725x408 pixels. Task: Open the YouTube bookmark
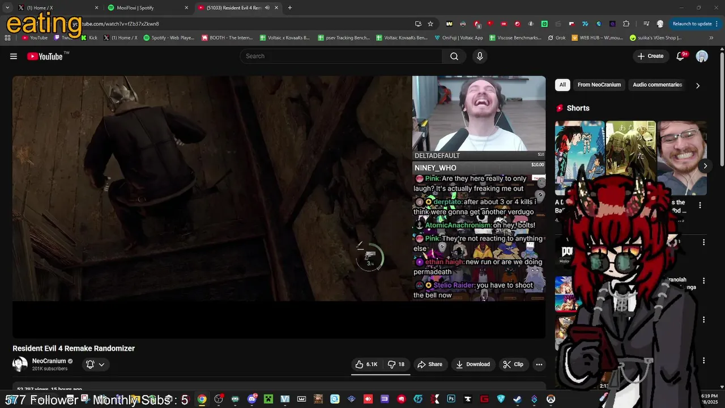35,38
